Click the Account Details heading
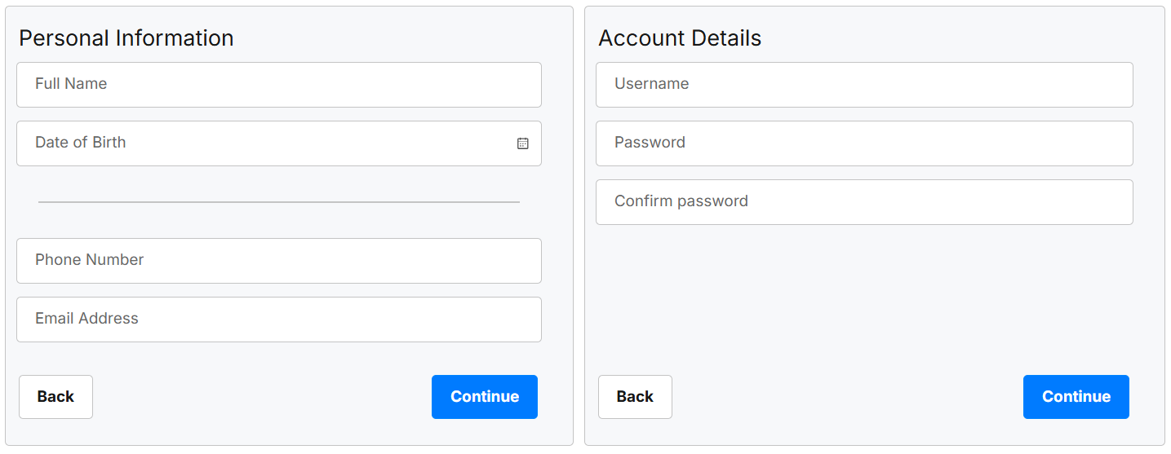The height and width of the screenshot is (454, 1171). (679, 38)
